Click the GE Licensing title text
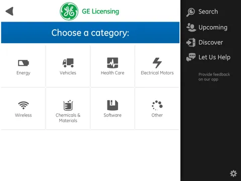 [100, 12]
